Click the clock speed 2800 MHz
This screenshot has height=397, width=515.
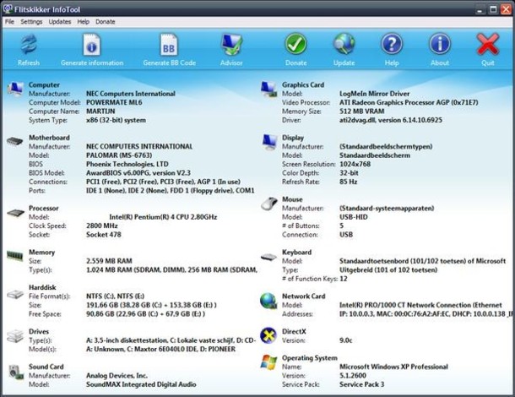coord(102,226)
